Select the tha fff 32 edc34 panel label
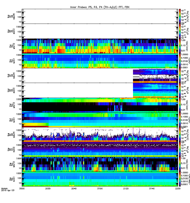This screenshot has height=203, width=190. [x=11, y=16]
